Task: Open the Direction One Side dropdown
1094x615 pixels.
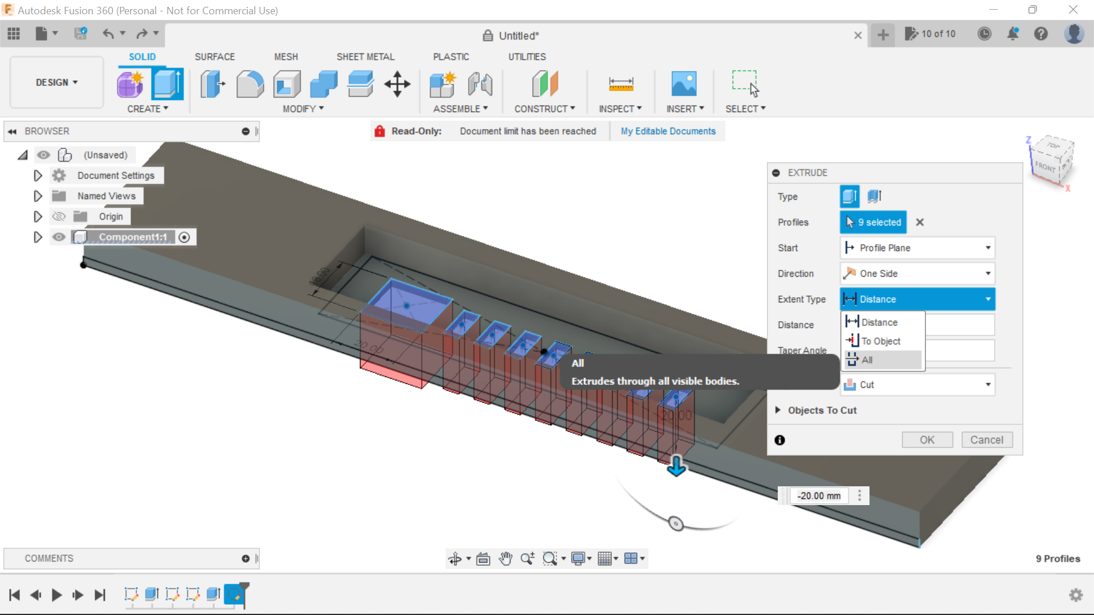Action: tap(917, 273)
